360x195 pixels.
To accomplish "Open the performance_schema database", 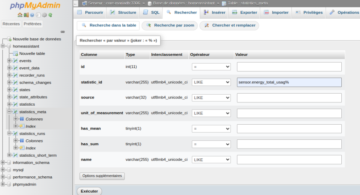I will (x=32, y=177).
